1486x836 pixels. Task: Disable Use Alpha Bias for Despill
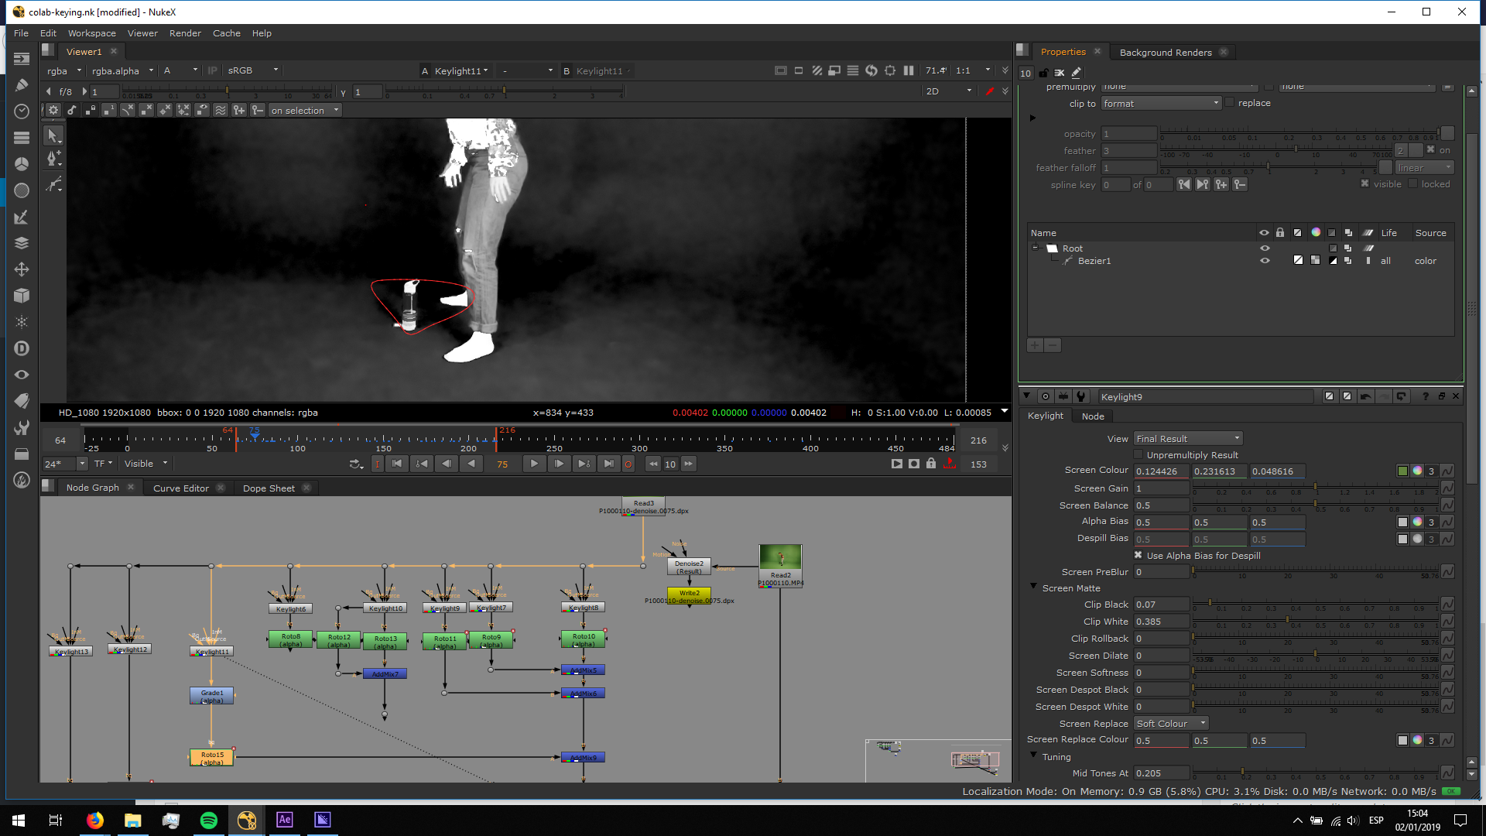[x=1138, y=555]
